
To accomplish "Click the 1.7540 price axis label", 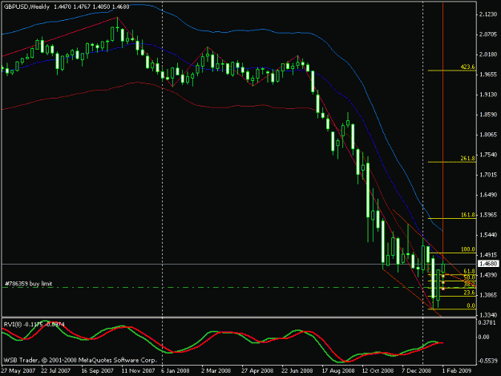I will click(x=488, y=155).
